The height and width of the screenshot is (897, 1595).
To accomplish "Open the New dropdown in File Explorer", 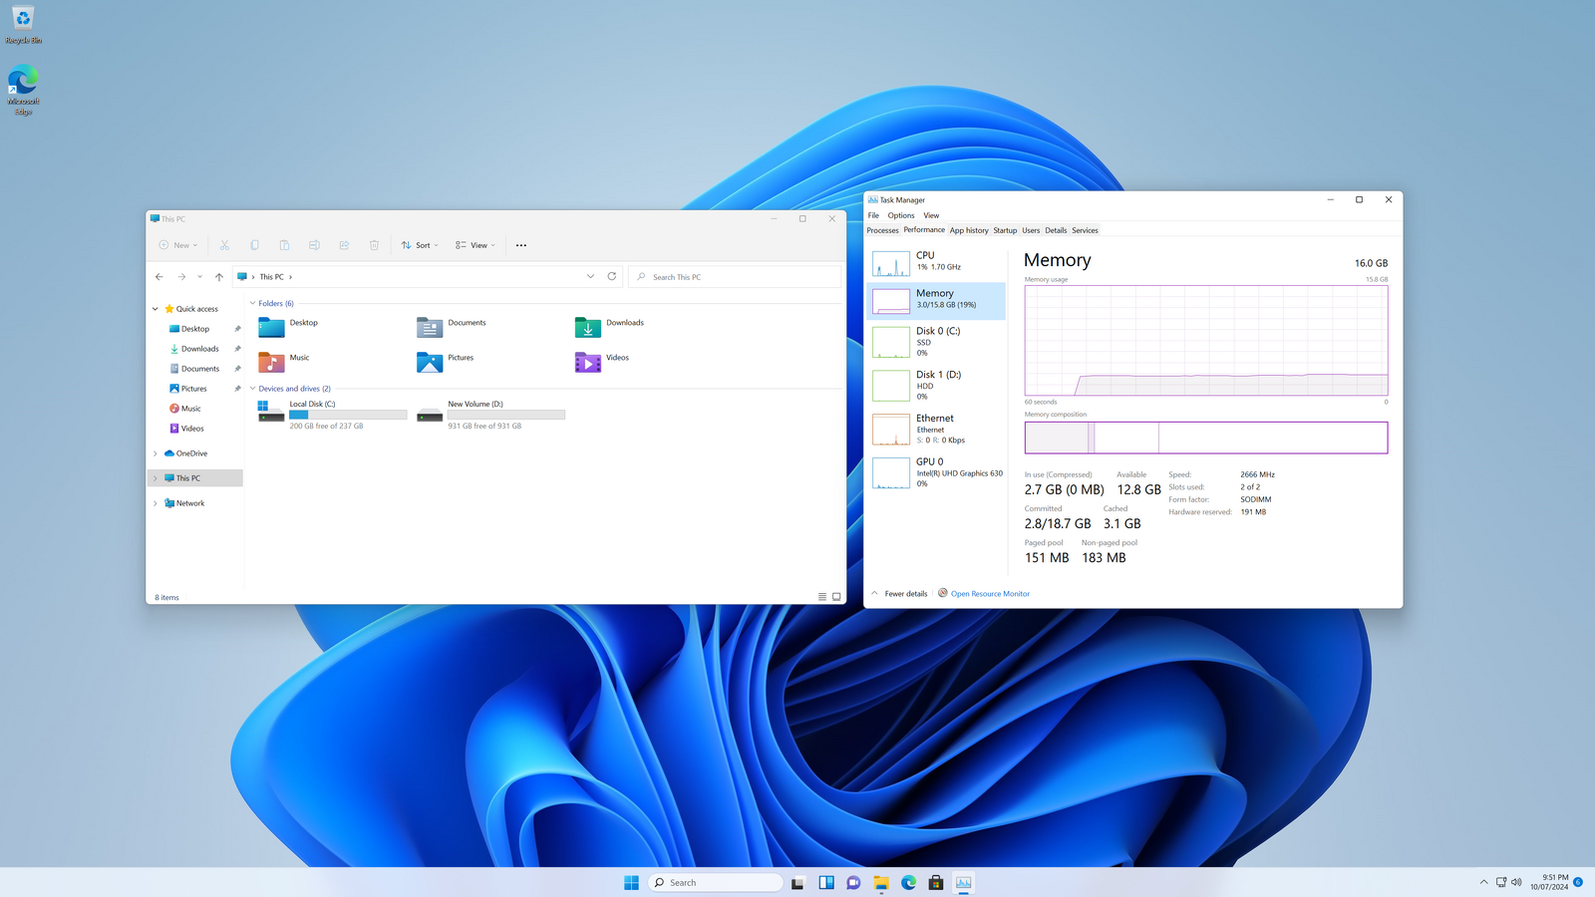I will click(178, 245).
